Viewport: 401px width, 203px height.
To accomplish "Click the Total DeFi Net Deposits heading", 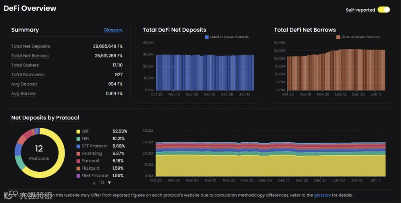I will point(174,30).
